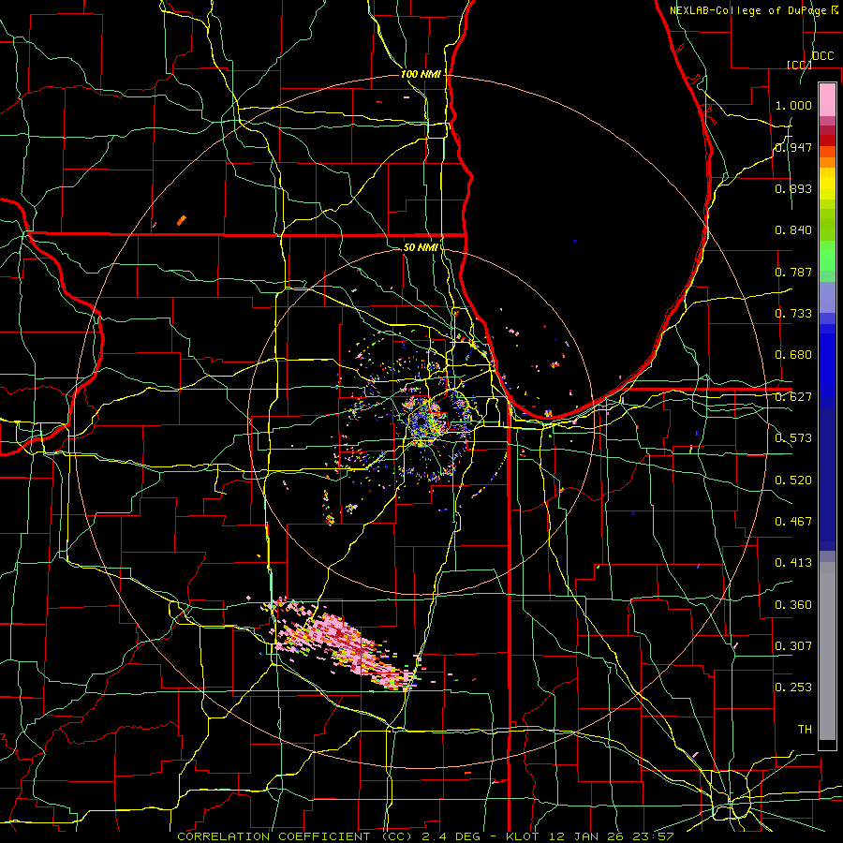Viewport: 843px width, 843px height.
Task: Click the dense radar-site clutter at center
Action: (x=424, y=421)
